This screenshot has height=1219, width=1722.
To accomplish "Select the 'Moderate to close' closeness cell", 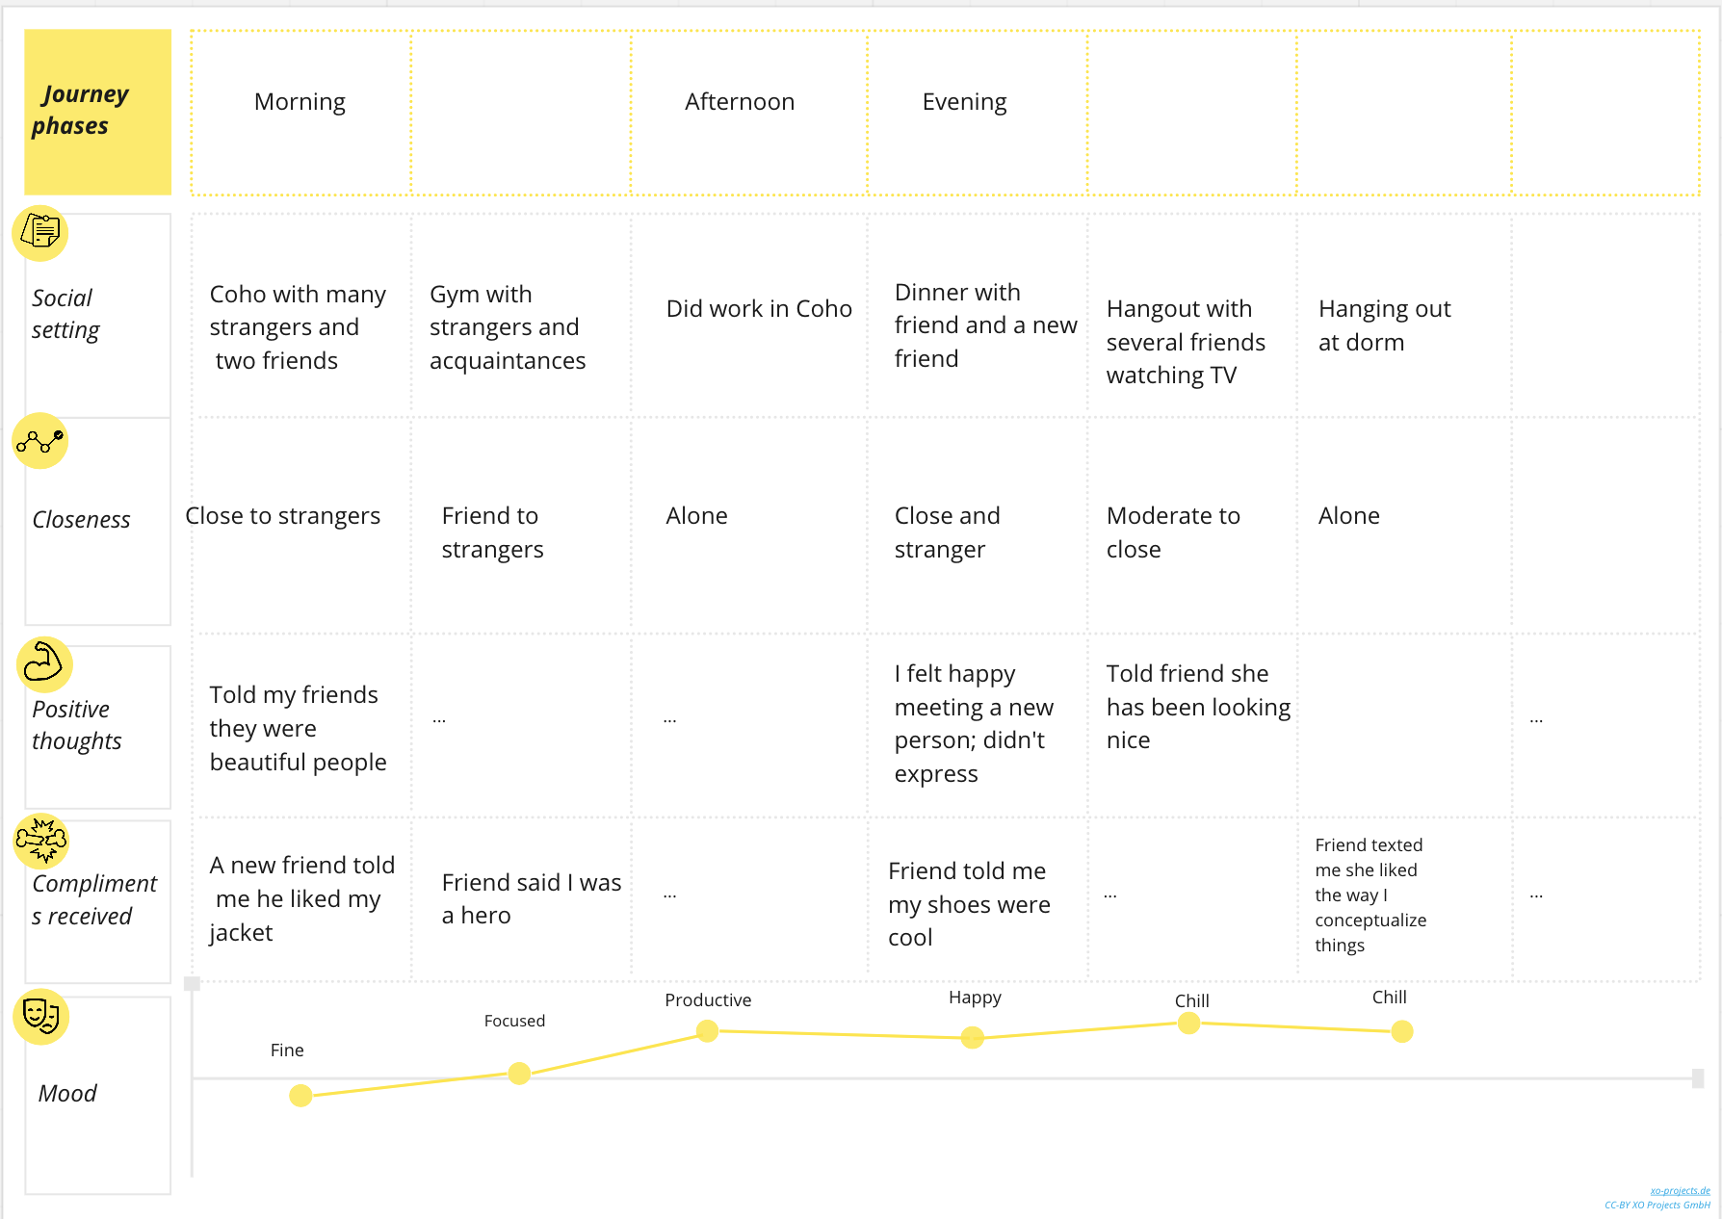I will point(1173,532).
